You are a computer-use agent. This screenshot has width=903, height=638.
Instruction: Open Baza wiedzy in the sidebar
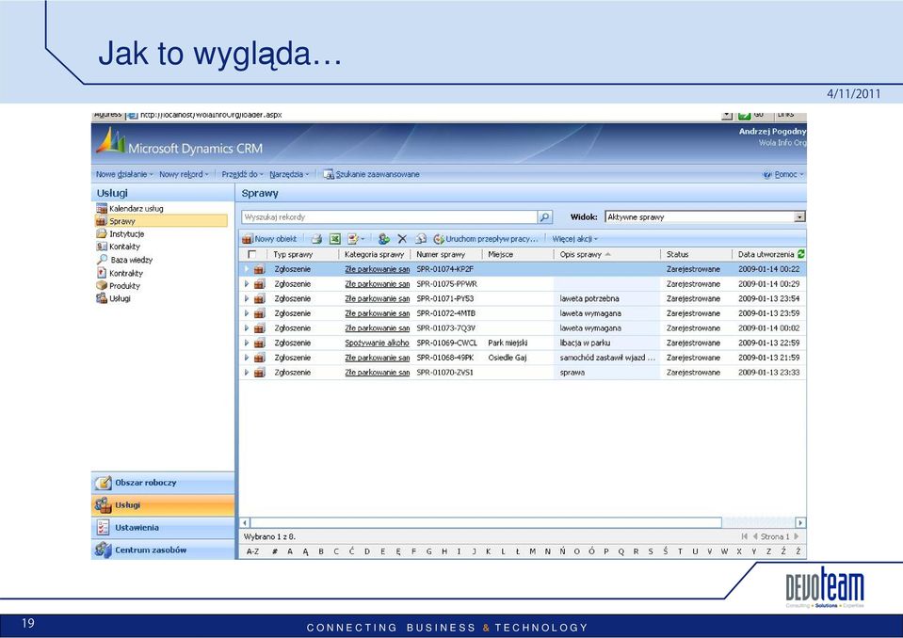point(131,260)
